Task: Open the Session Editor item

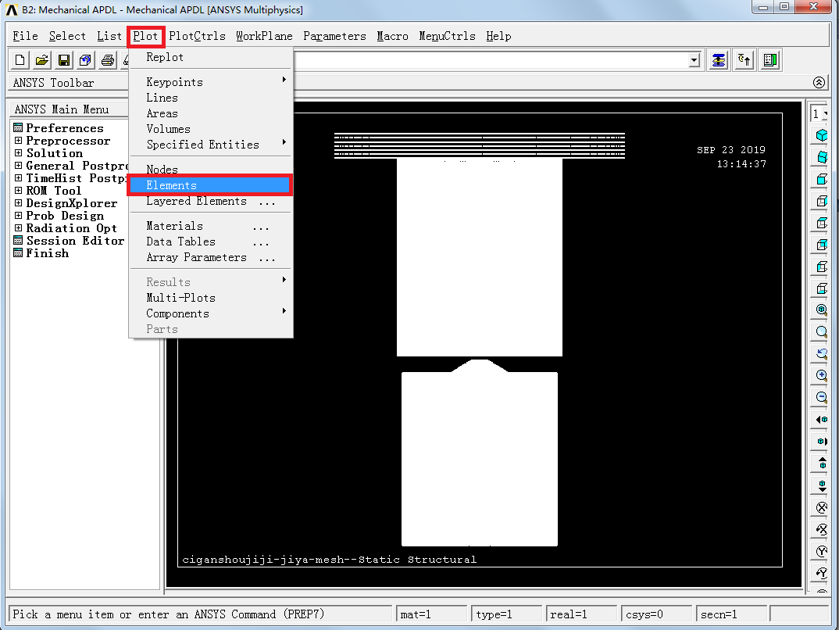Action: pyautogui.click(x=75, y=240)
